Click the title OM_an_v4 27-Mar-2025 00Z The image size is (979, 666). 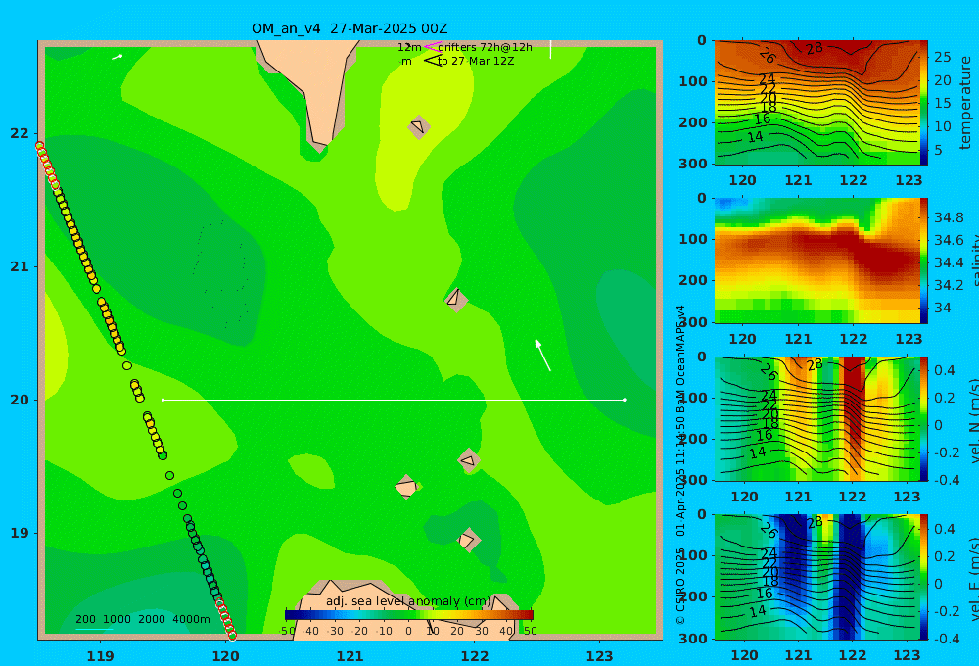point(350,28)
